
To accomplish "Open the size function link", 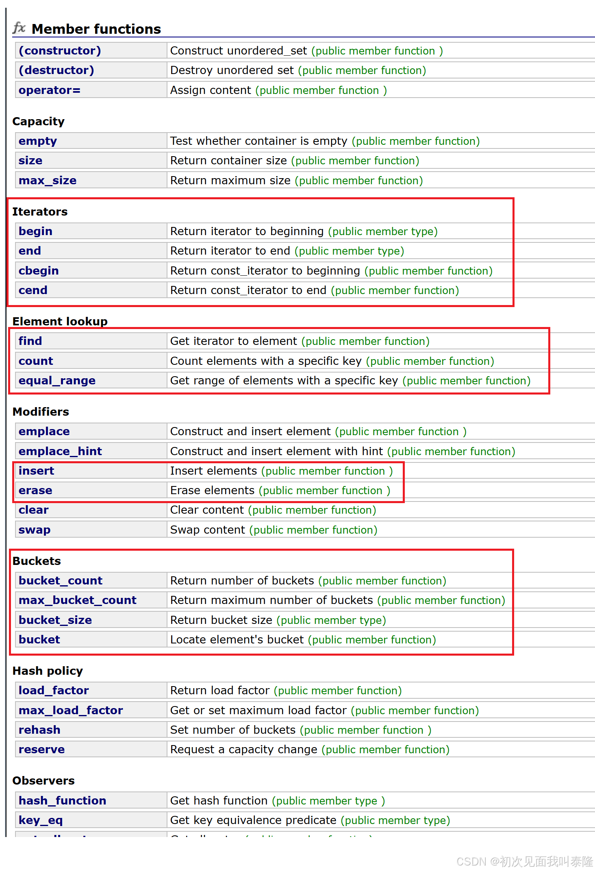I will pyautogui.click(x=30, y=160).
